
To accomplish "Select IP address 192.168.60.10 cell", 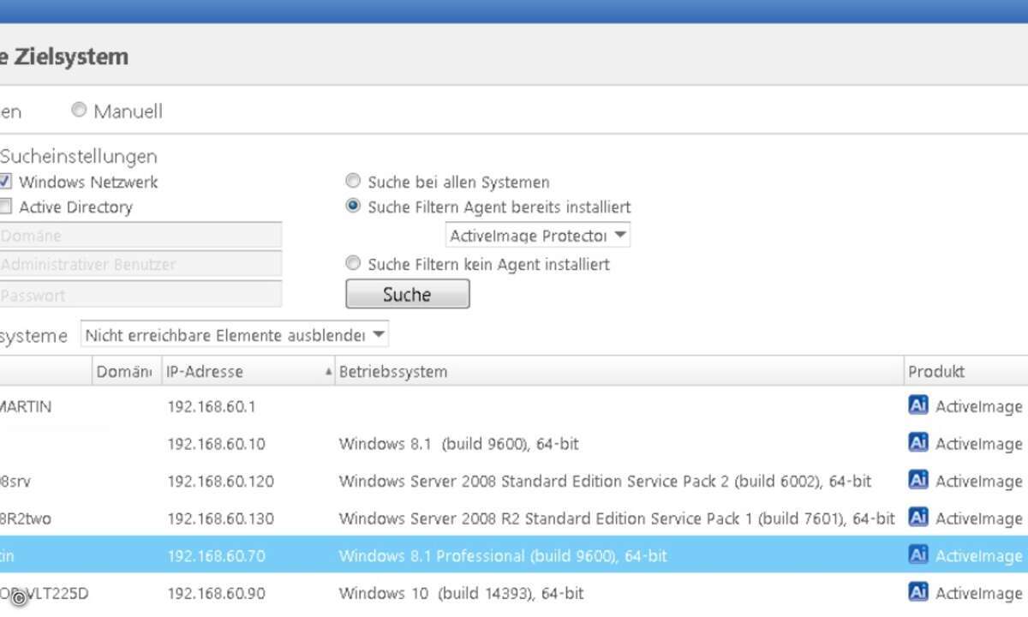I will coord(216,444).
